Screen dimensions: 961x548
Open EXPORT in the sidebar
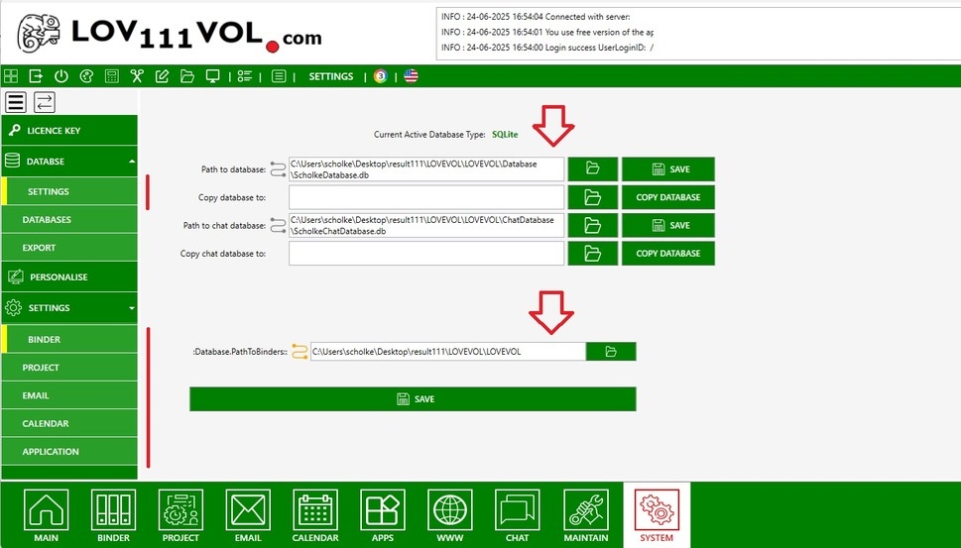(x=69, y=248)
